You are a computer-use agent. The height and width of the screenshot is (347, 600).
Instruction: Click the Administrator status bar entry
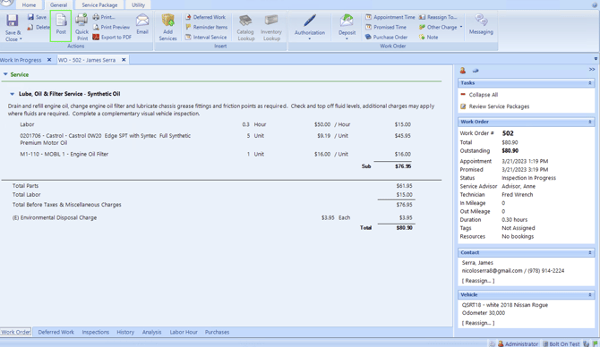coord(518,344)
